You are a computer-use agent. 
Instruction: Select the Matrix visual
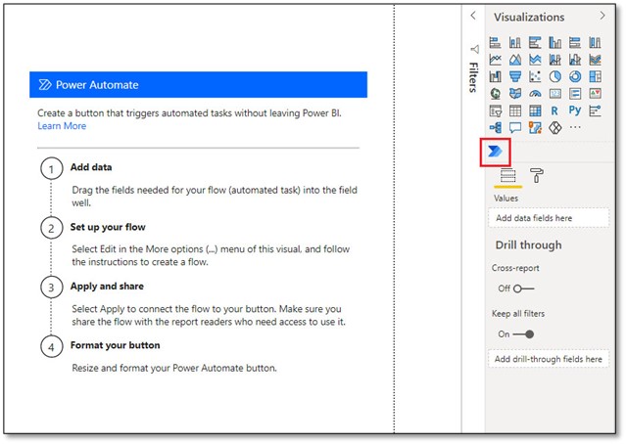coord(535,111)
